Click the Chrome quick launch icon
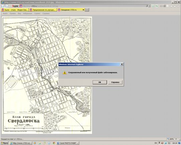The image size is (181, 145). [x=54, y=143]
